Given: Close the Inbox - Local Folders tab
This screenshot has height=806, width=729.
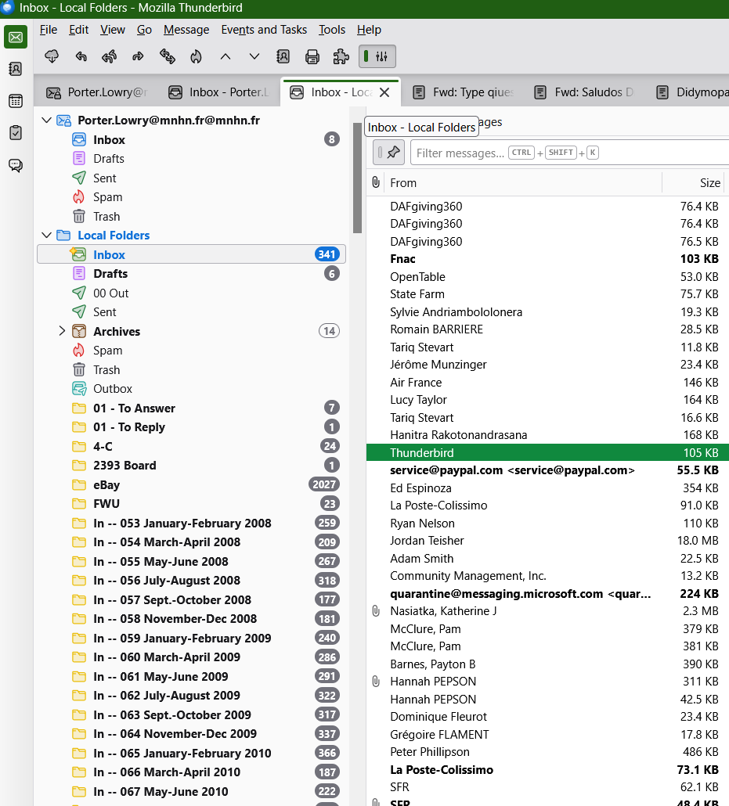Looking at the screenshot, I should 384,92.
